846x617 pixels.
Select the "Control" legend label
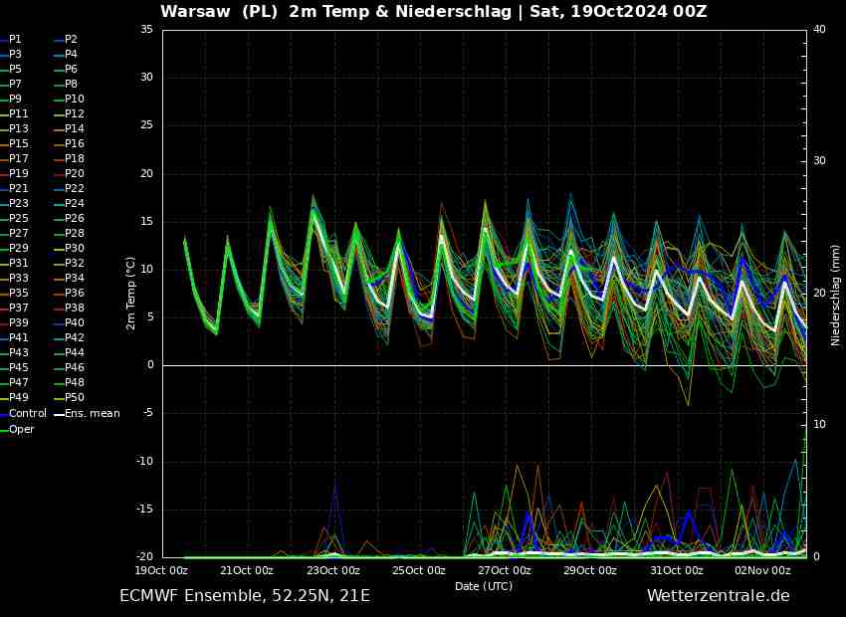[x=28, y=413]
